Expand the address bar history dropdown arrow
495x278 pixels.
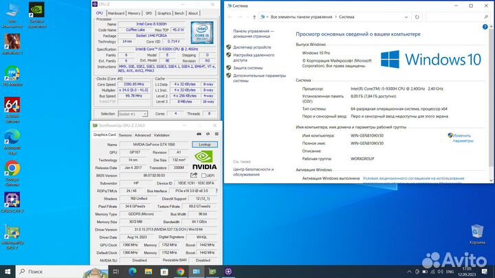click(406, 17)
